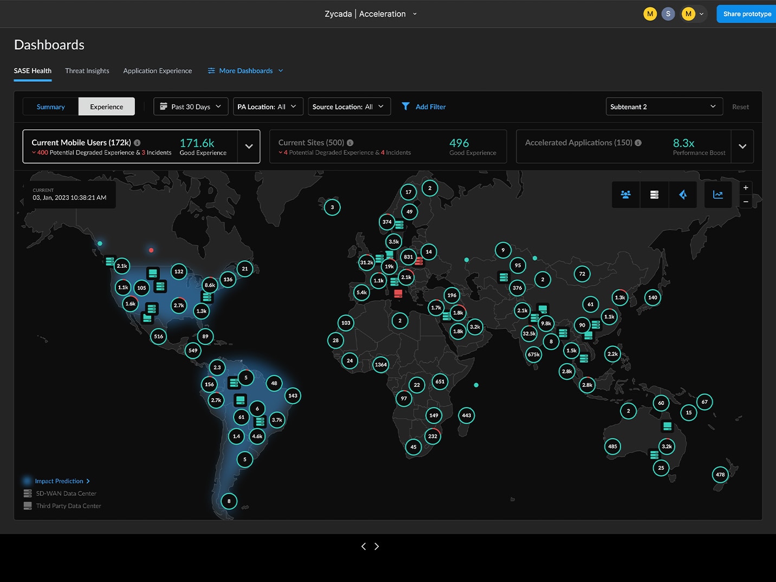The image size is (776, 582).
Task: Click the info icon beside Accelerated Applications
Action: [638, 143]
